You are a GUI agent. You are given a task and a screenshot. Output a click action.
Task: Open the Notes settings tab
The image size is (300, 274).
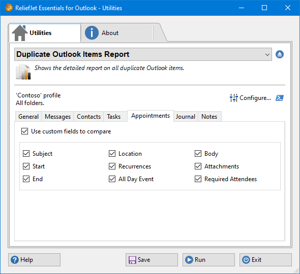coord(209,117)
